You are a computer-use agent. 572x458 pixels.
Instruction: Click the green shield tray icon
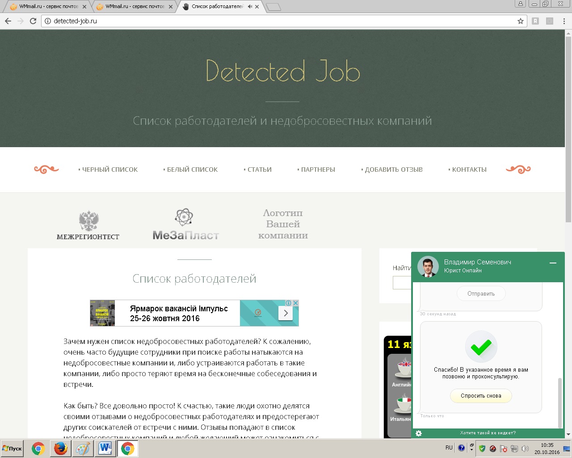tap(482, 449)
